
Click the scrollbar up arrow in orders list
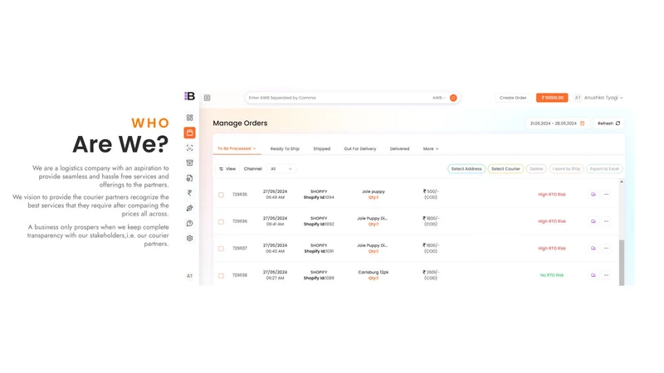coord(622,182)
